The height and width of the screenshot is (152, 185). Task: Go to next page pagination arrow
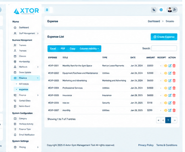(174, 120)
